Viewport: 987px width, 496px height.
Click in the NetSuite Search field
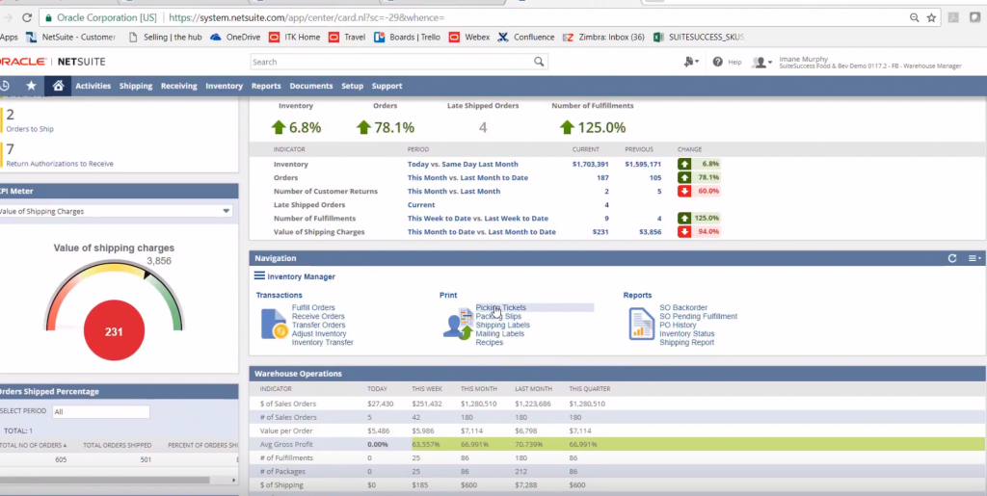coord(390,62)
